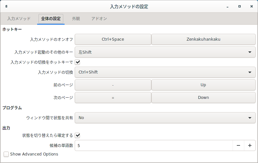Toggle 状態を切り替えたら確定する checkbox
258x163 pixels.
[77, 135]
